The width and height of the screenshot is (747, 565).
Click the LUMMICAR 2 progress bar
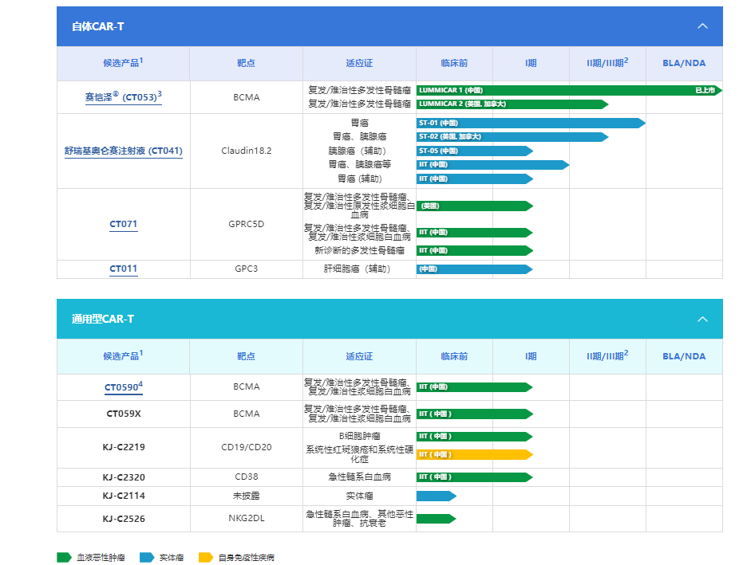[511, 104]
